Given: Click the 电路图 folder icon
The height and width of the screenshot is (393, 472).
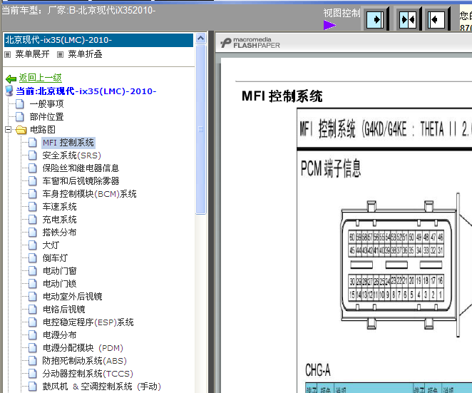Looking at the screenshot, I should pos(21,130).
